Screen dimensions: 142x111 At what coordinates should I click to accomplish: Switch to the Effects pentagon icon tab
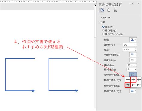108,10
